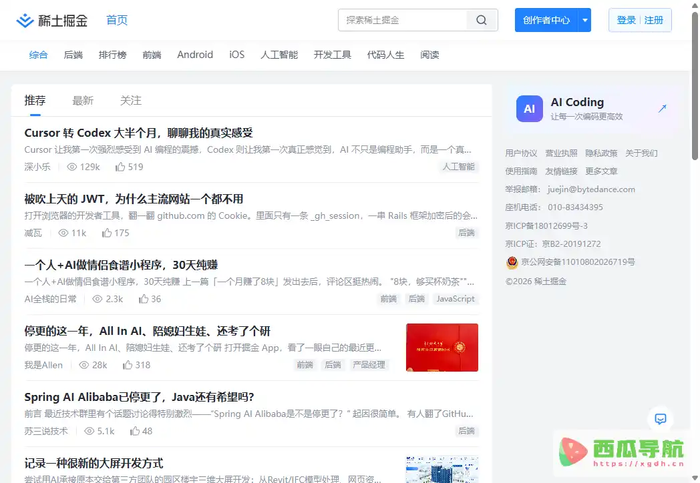Click the view count eye icon for Cursor article
700x483 pixels.
[x=72, y=167]
